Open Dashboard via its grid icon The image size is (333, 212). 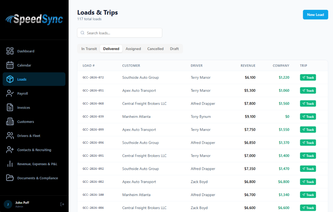[10, 51]
